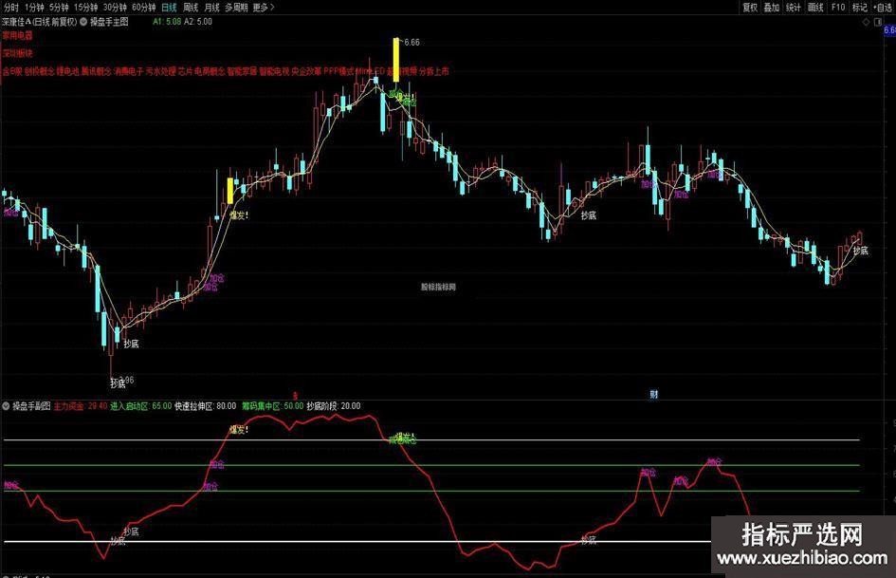Viewport: 896px width, 578px height.
Task: Open the 复权 price adjustment menu
Action: point(750,8)
